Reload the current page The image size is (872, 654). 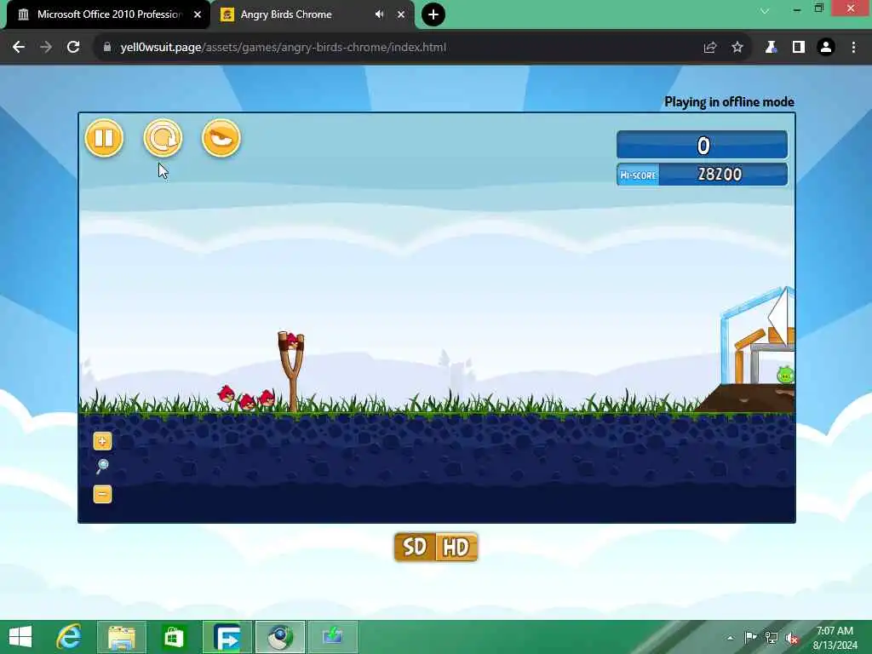73,48
